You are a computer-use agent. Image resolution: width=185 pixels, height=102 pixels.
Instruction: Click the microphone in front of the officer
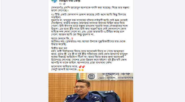[76, 99]
